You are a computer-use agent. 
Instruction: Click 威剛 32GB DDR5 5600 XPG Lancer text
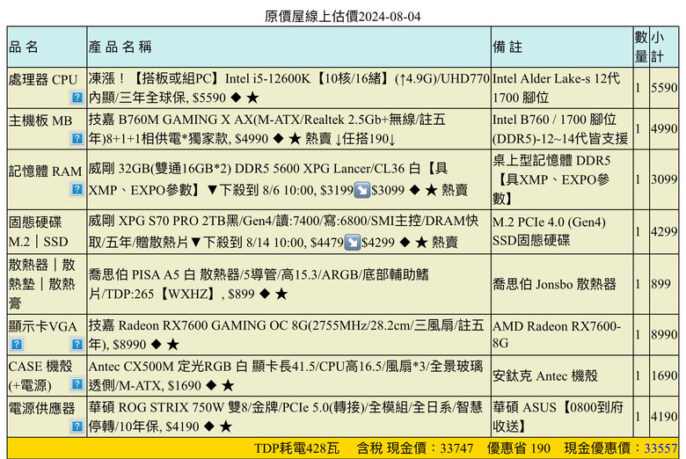278,179
